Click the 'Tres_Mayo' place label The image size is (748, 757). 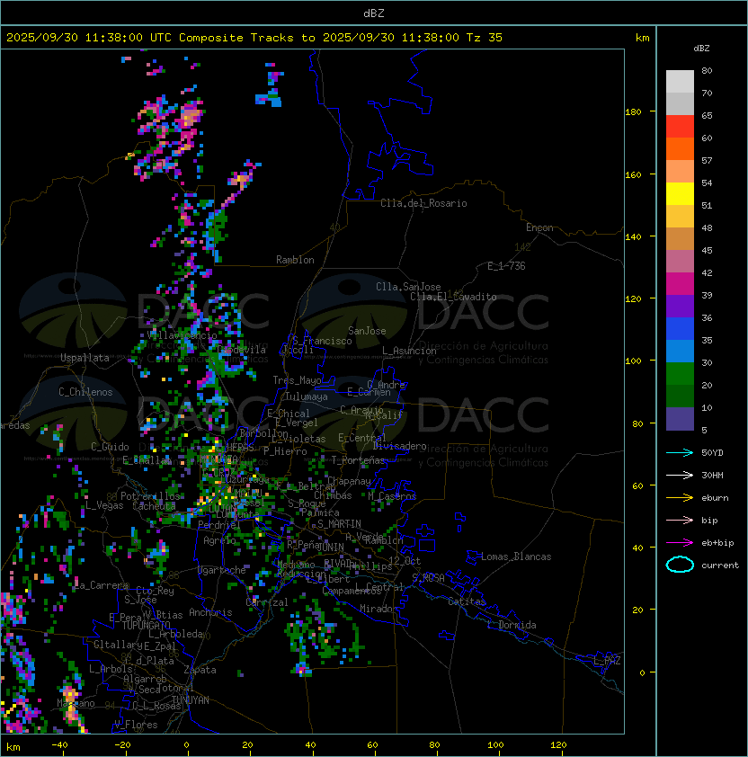297,380
